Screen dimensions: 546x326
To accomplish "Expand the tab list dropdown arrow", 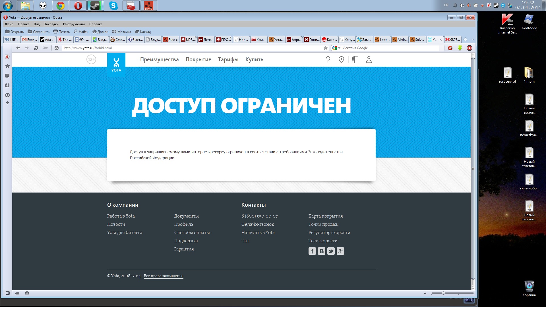I will [x=473, y=39].
